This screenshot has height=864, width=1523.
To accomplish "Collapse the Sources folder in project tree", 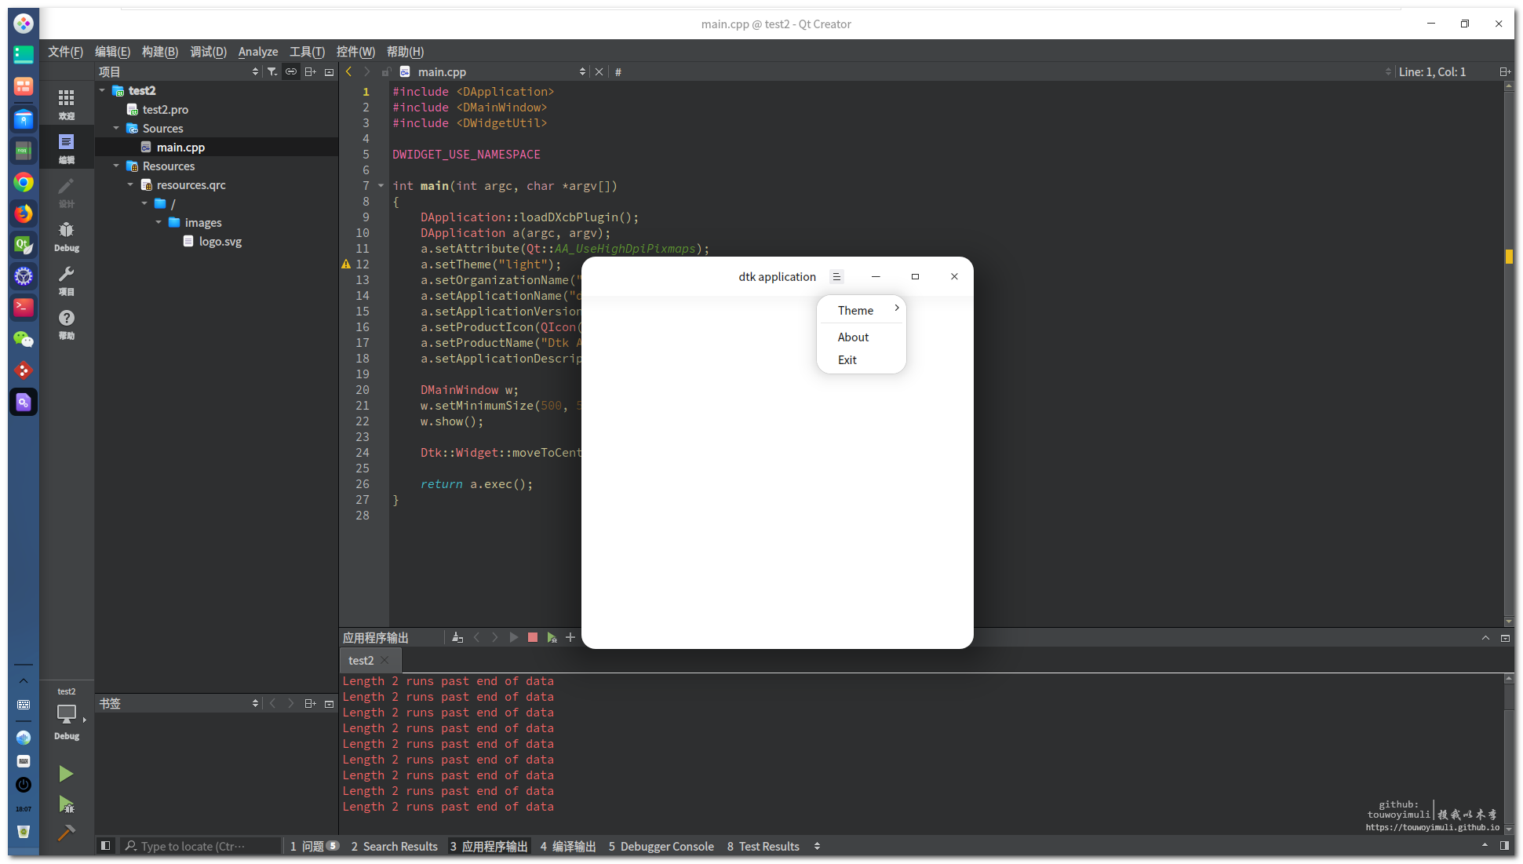I will [117, 128].
